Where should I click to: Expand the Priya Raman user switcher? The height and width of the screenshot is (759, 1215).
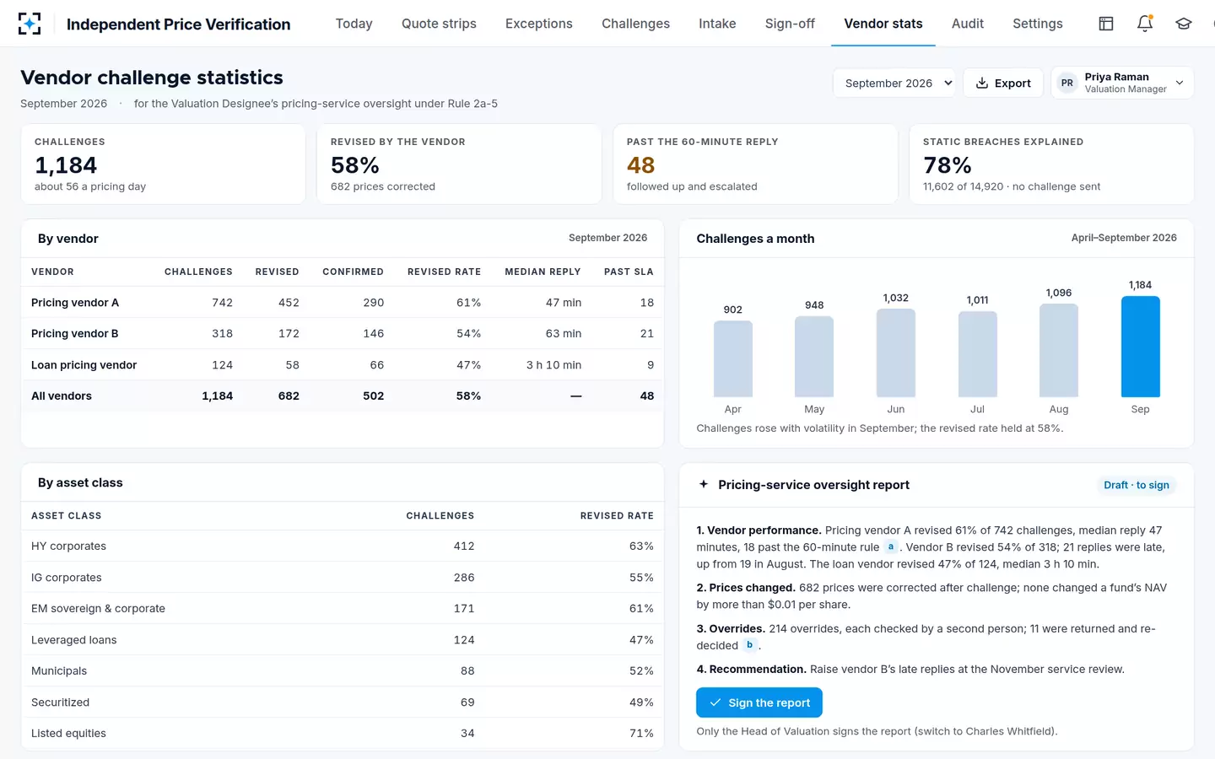(x=1122, y=83)
